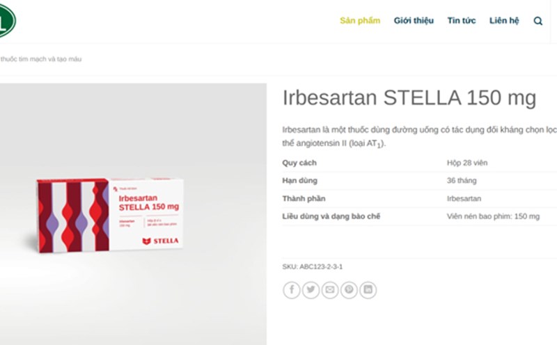The width and height of the screenshot is (557, 345).
Task: Share product via email icon
Action: coord(329,290)
